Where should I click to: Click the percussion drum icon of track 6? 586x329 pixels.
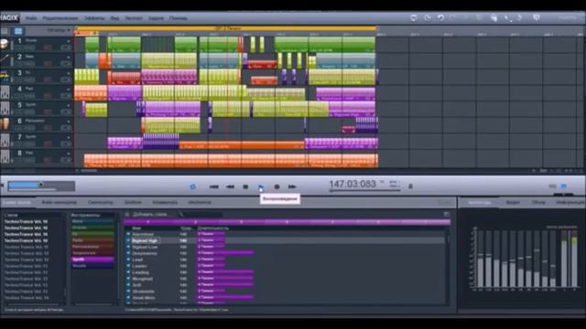[x=5, y=124]
